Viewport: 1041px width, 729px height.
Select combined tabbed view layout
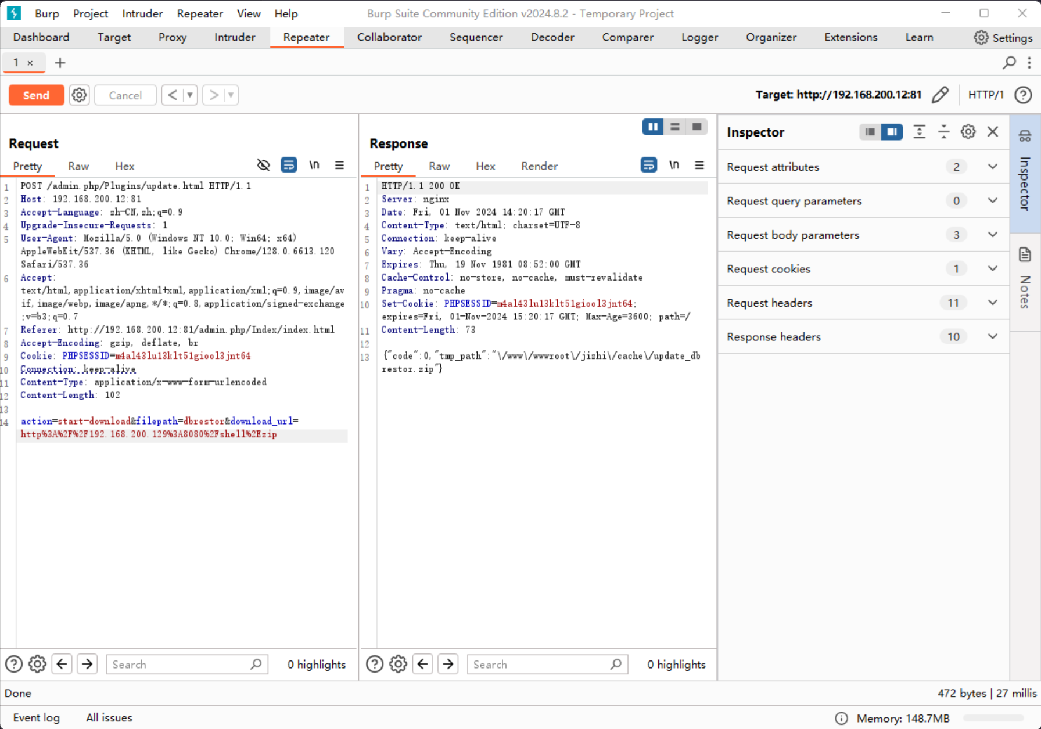[697, 127]
